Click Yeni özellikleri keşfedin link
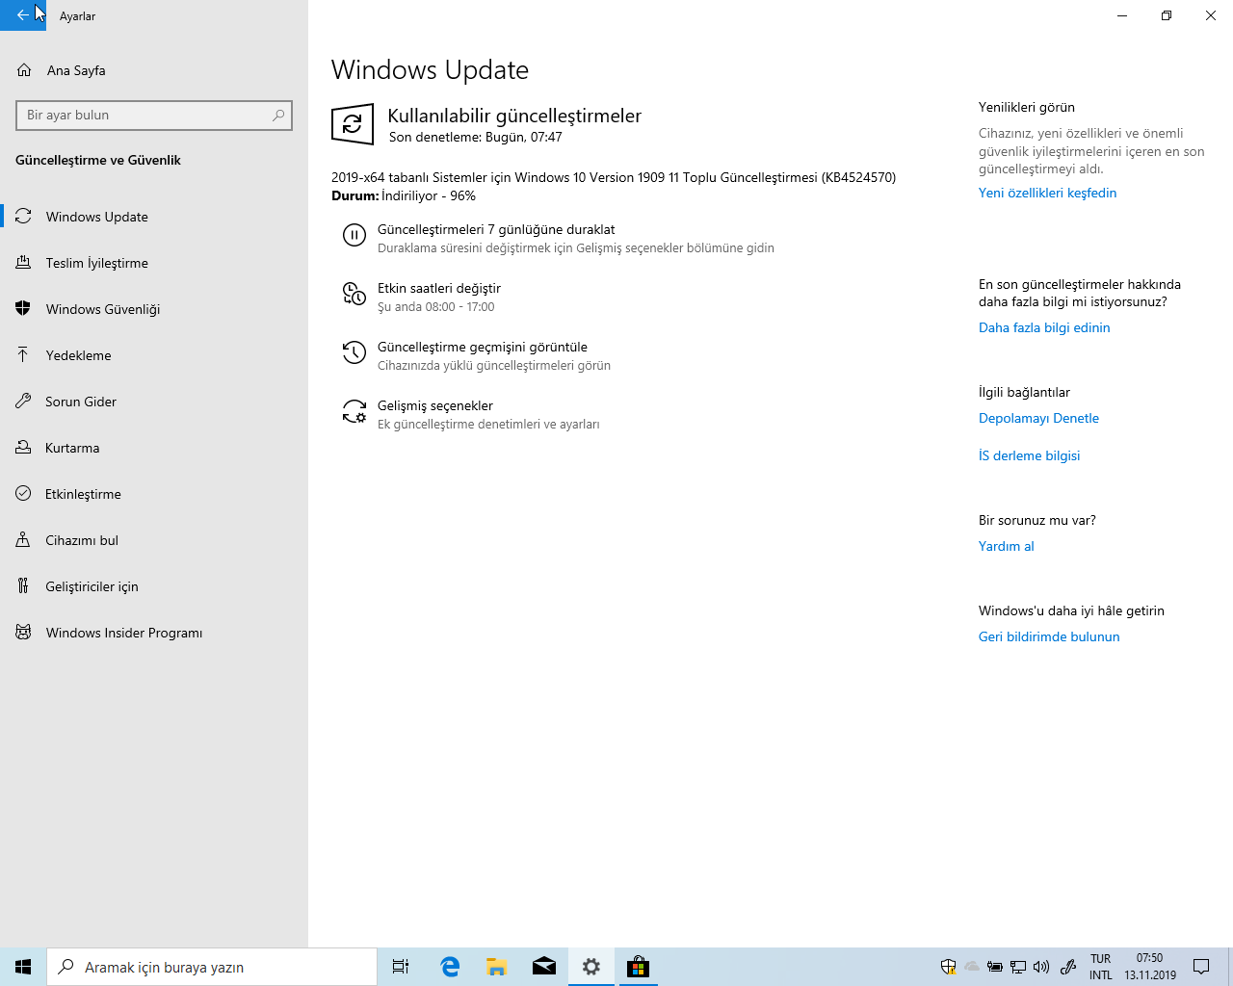 click(1047, 193)
